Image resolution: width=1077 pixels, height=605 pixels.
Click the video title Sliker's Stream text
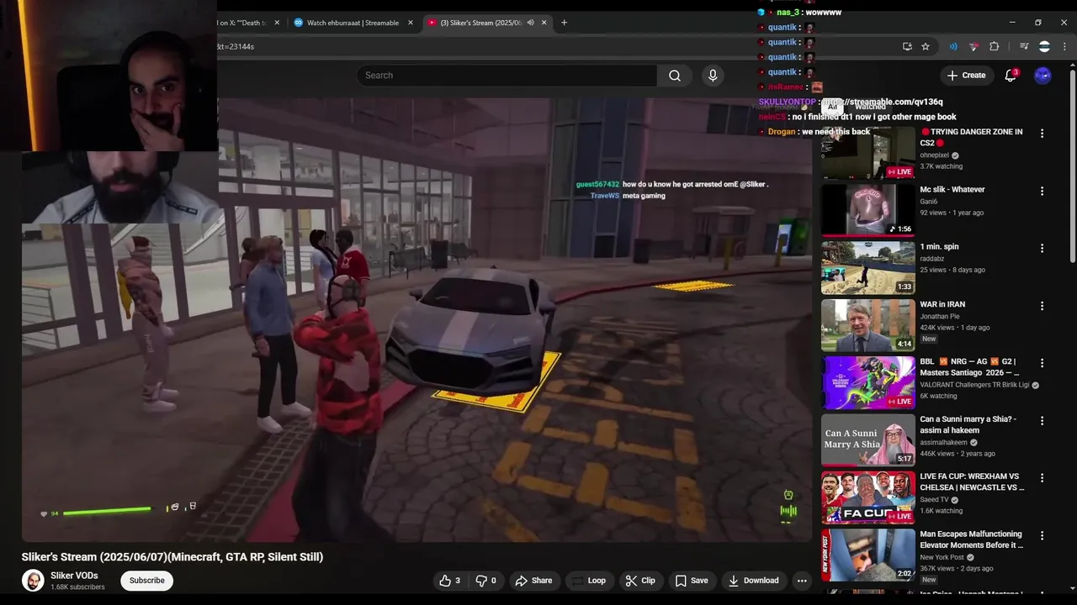(x=172, y=557)
